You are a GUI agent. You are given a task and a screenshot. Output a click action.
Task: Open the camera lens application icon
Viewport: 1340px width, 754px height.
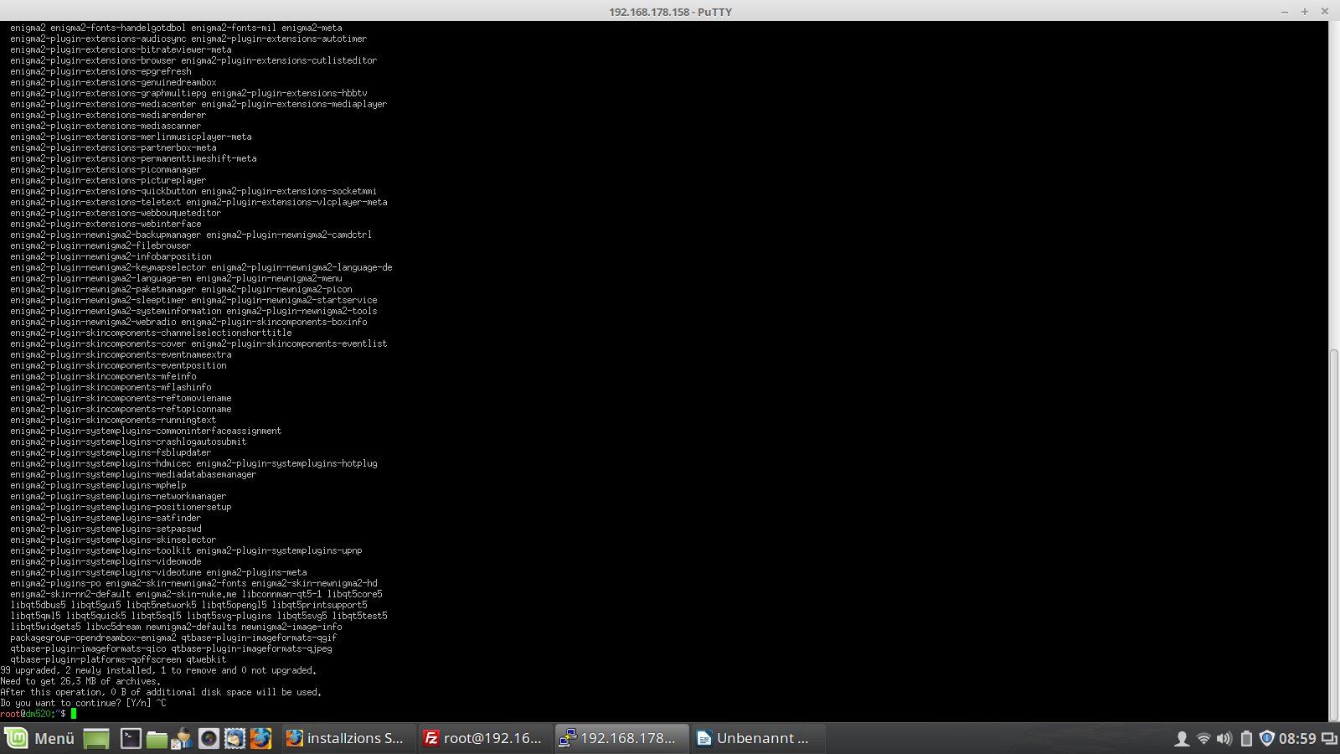coord(209,738)
